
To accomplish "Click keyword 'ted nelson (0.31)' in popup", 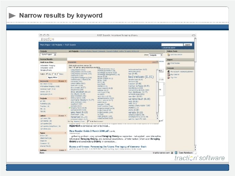I will coord(141,77).
